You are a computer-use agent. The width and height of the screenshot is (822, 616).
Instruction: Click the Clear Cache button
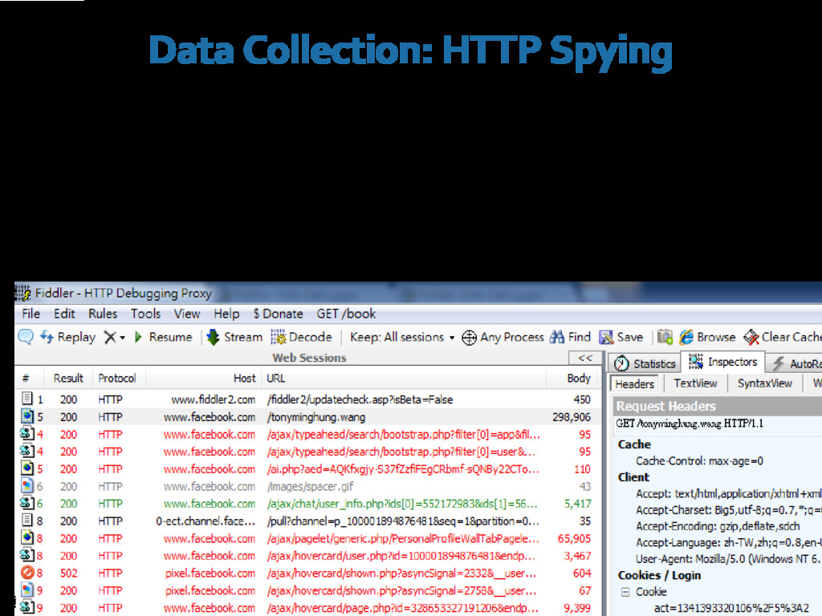[782, 338]
